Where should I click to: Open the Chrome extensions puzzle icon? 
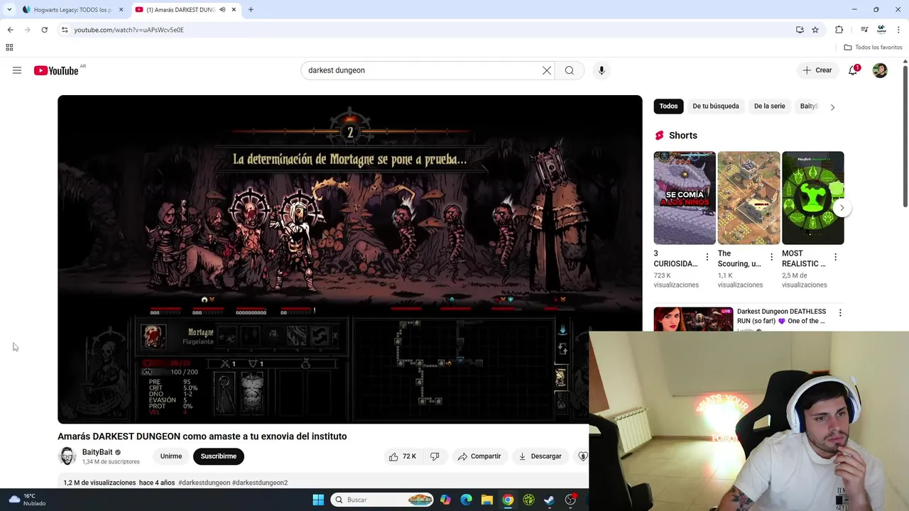coord(839,30)
